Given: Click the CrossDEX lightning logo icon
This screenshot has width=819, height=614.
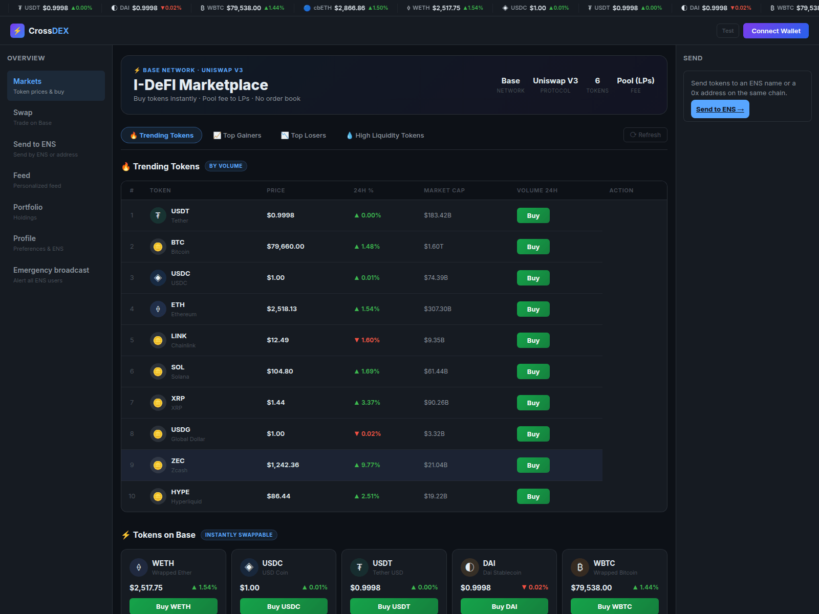Looking at the screenshot, I should (x=17, y=31).
